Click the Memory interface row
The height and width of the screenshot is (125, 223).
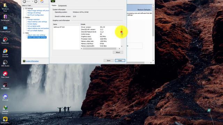pyautogui.click(x=101, y=44)
